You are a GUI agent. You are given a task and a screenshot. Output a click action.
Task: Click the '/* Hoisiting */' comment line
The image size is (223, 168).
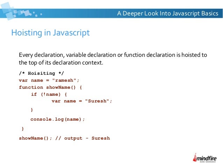point(41,73)
